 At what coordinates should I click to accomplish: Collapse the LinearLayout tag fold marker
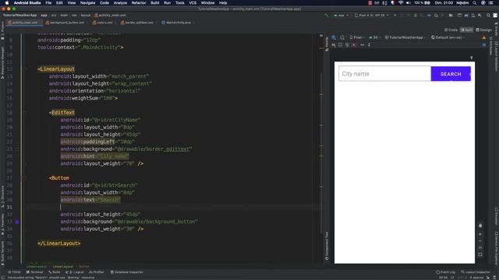pyautogui.click(x=25, y=69)
